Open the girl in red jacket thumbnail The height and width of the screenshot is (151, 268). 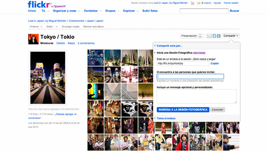pos(180,142)
